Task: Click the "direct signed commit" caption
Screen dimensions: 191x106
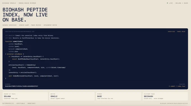Action: click(x=58, y=99)
